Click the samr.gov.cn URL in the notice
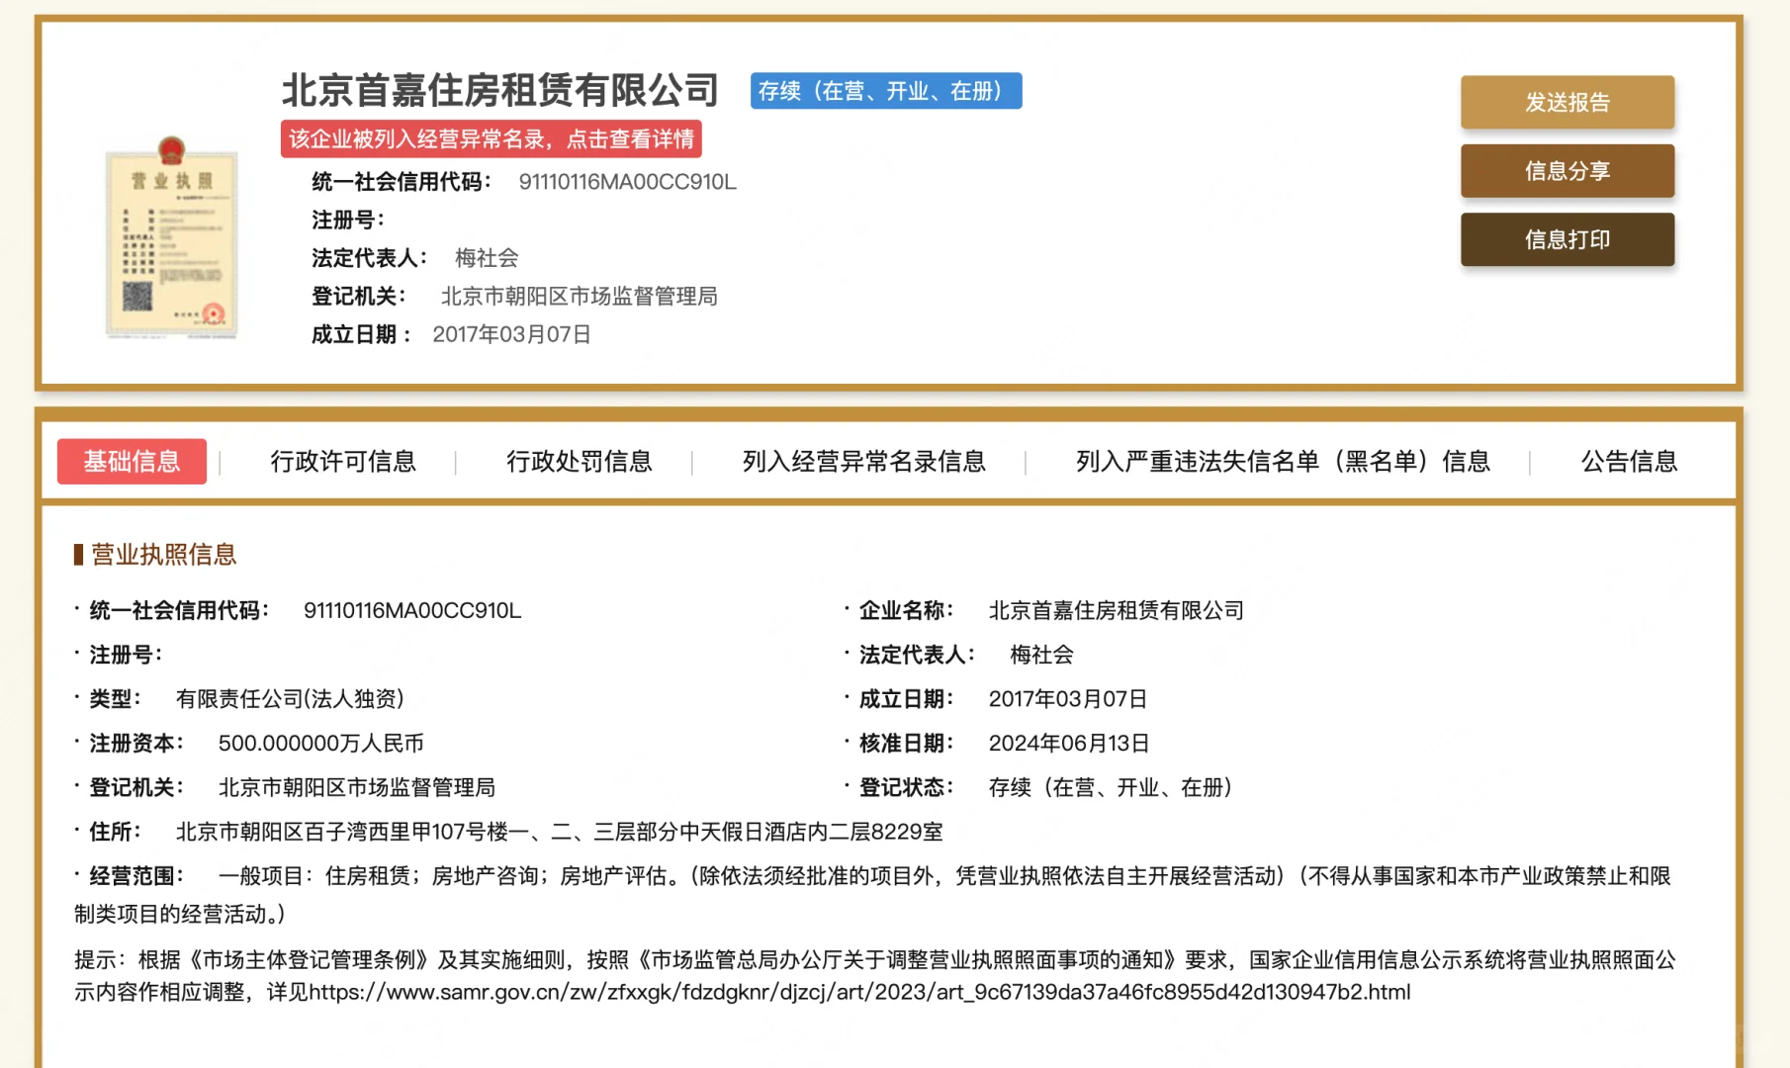1790x1068 pixels. 859,992
